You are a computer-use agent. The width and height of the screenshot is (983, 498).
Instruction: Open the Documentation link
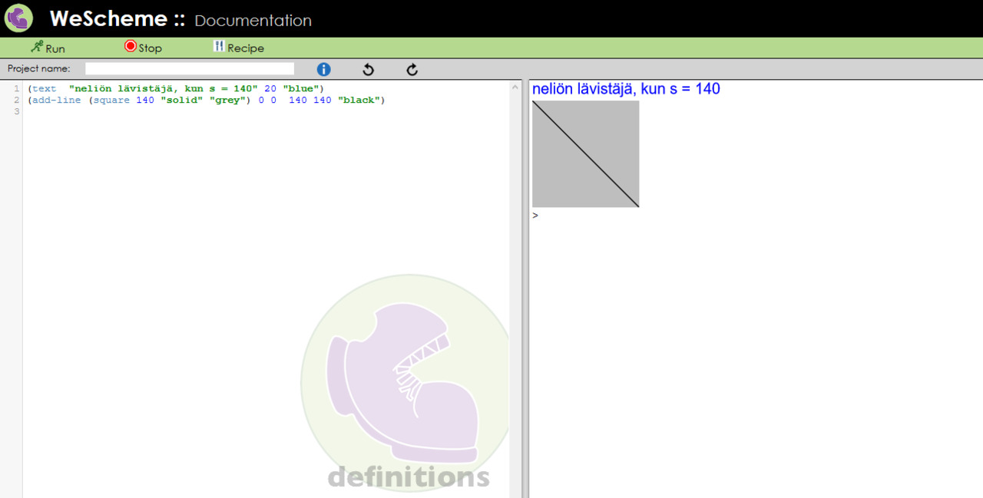[253, 21]
